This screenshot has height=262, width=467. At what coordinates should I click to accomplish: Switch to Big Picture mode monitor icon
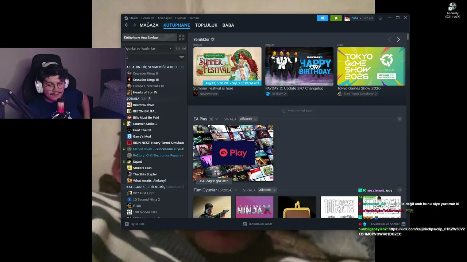[381, 18]
